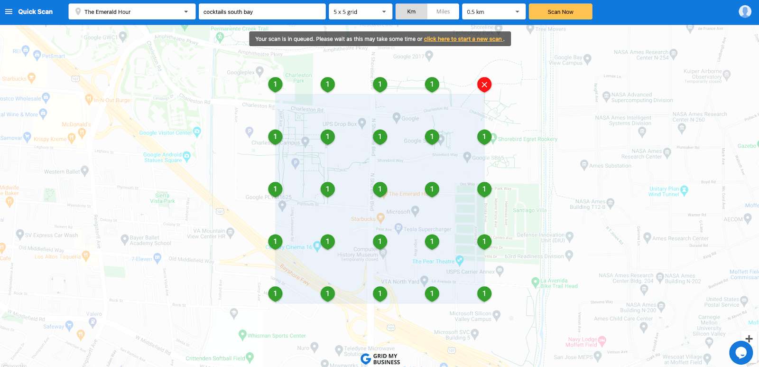
Task: Switch distance units to Km
Action: (411, 11)
